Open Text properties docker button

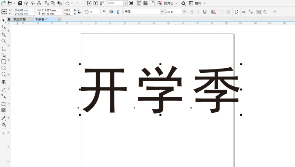click(x=250, y=12)
